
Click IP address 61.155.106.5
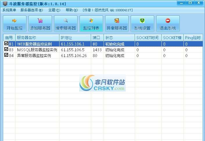pos(73,50)
